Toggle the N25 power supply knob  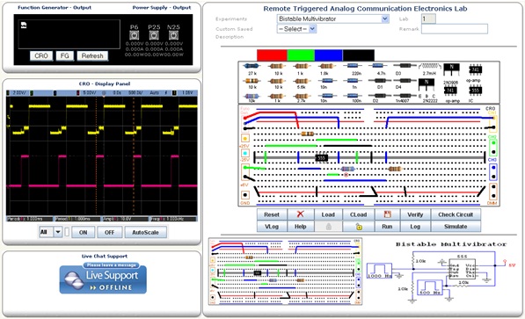[173, 35]
